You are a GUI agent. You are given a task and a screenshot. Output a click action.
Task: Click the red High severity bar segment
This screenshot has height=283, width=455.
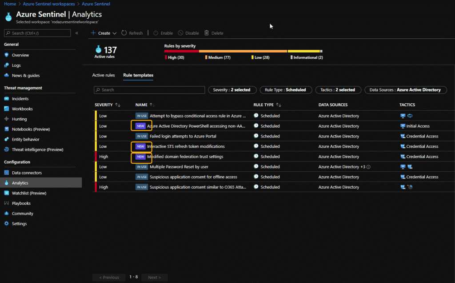click(x=181, y=51)
